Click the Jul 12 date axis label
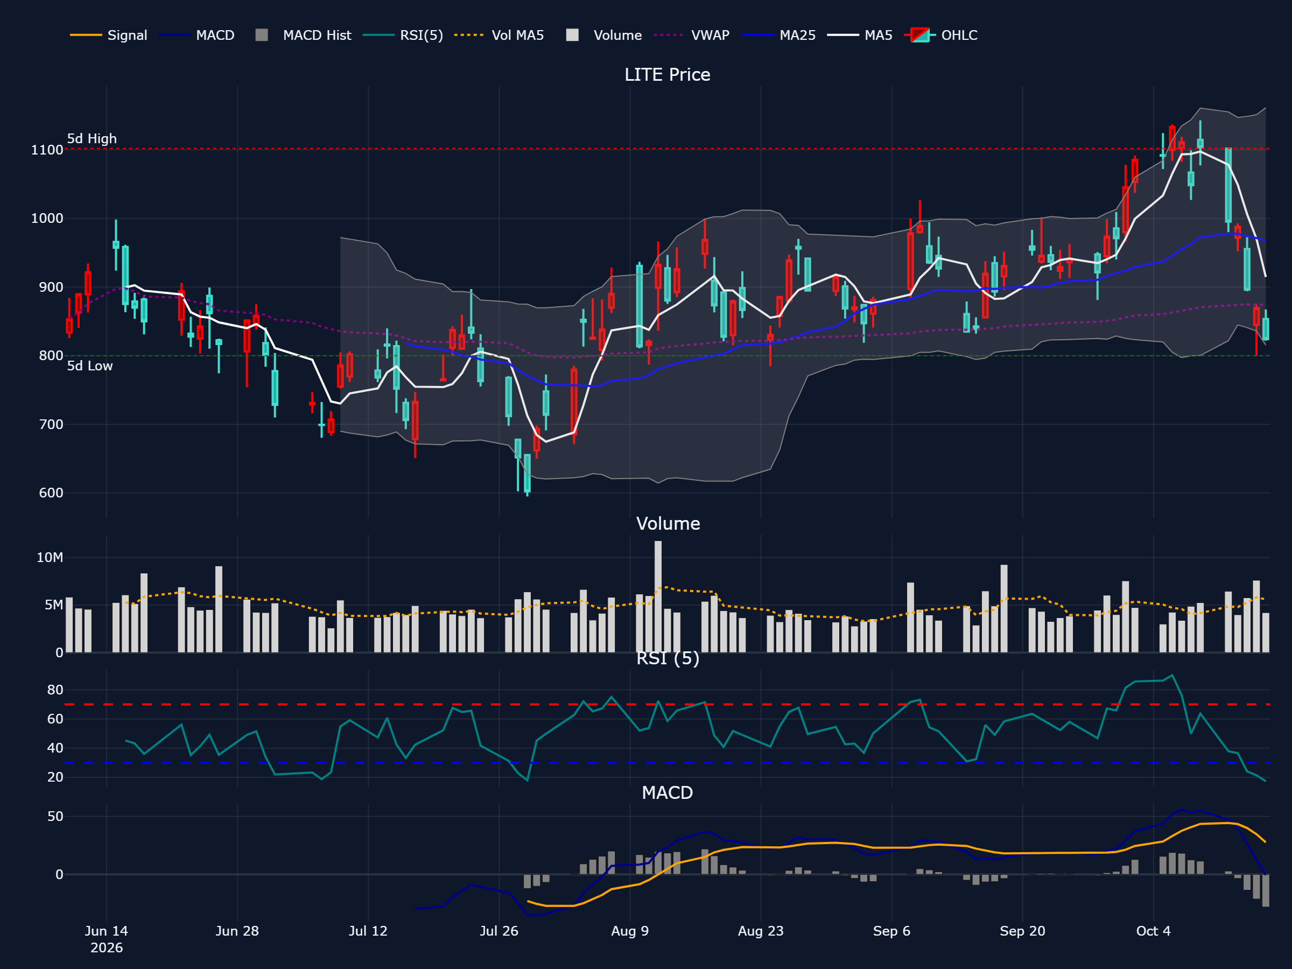 [368, 931]
